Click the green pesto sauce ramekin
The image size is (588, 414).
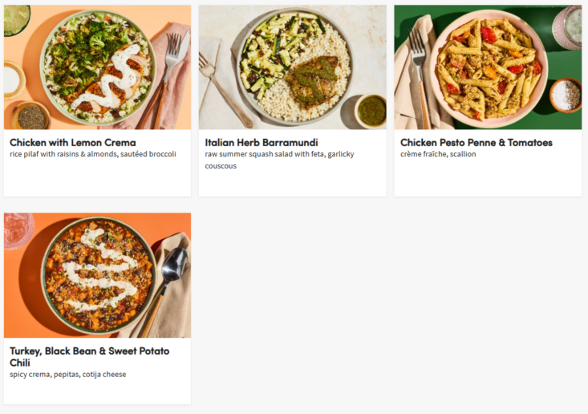tap(371, 111)
